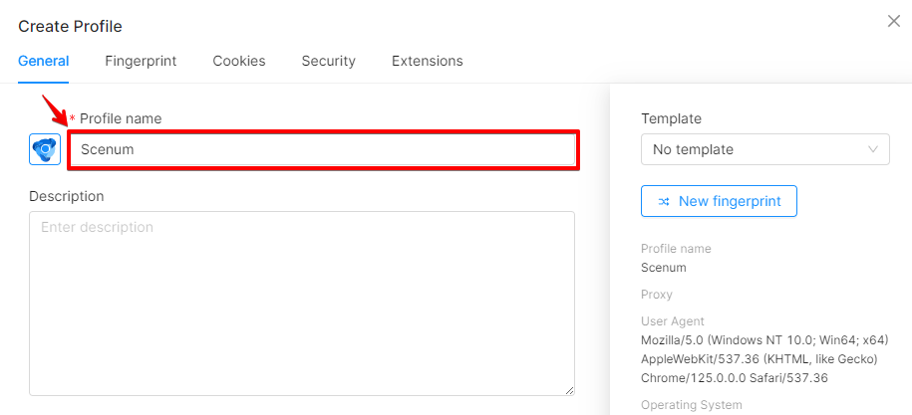Viewport: 912px width, 415px height.
Task: Grab the description box resize handle
Action: 569,391
